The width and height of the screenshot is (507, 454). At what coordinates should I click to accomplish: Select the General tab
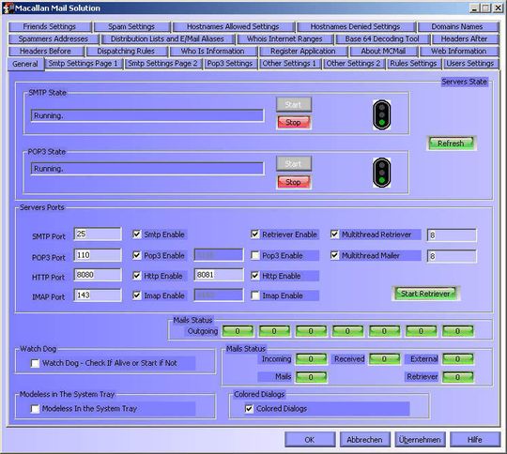pos(25,64)
